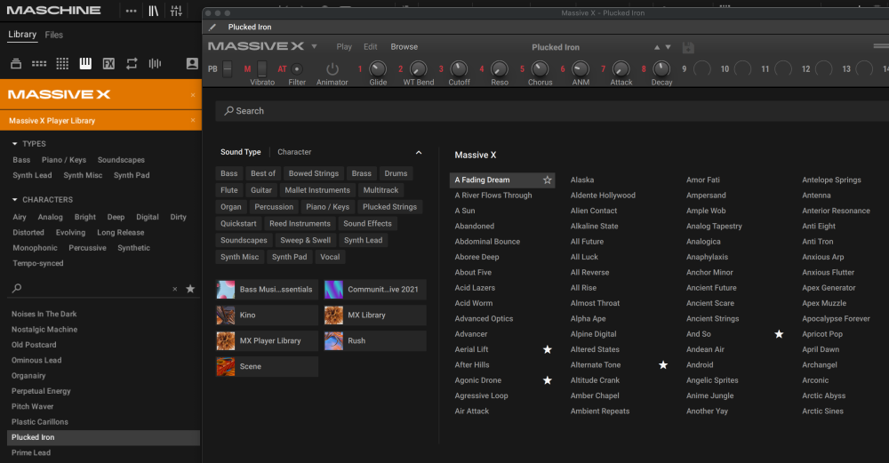The image size is (889, 463).
Task: Clear the Massive X product filter
Action: [x=193, y=94]
